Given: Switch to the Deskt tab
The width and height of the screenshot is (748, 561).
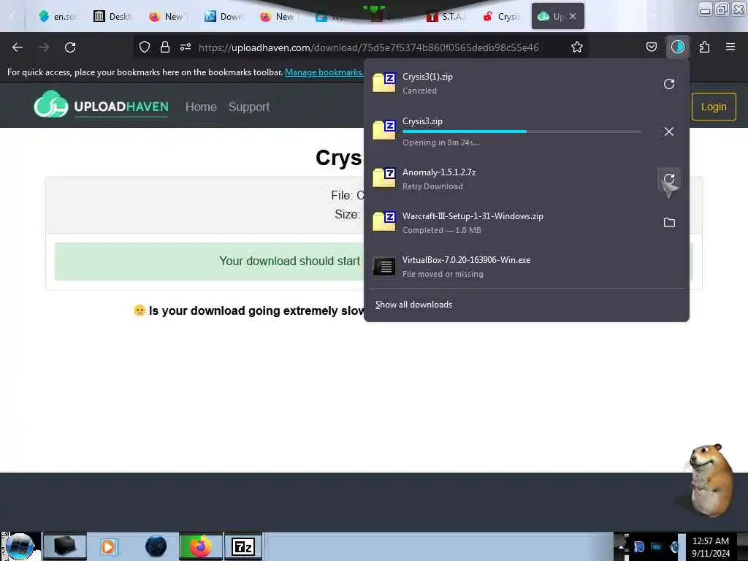Looking at the screenshot, I should pos(113,16).
